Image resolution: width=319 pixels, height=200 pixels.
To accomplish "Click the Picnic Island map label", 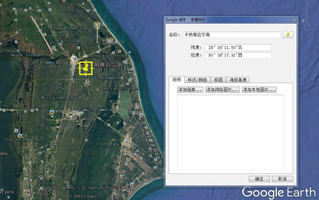I will [99, 44].
